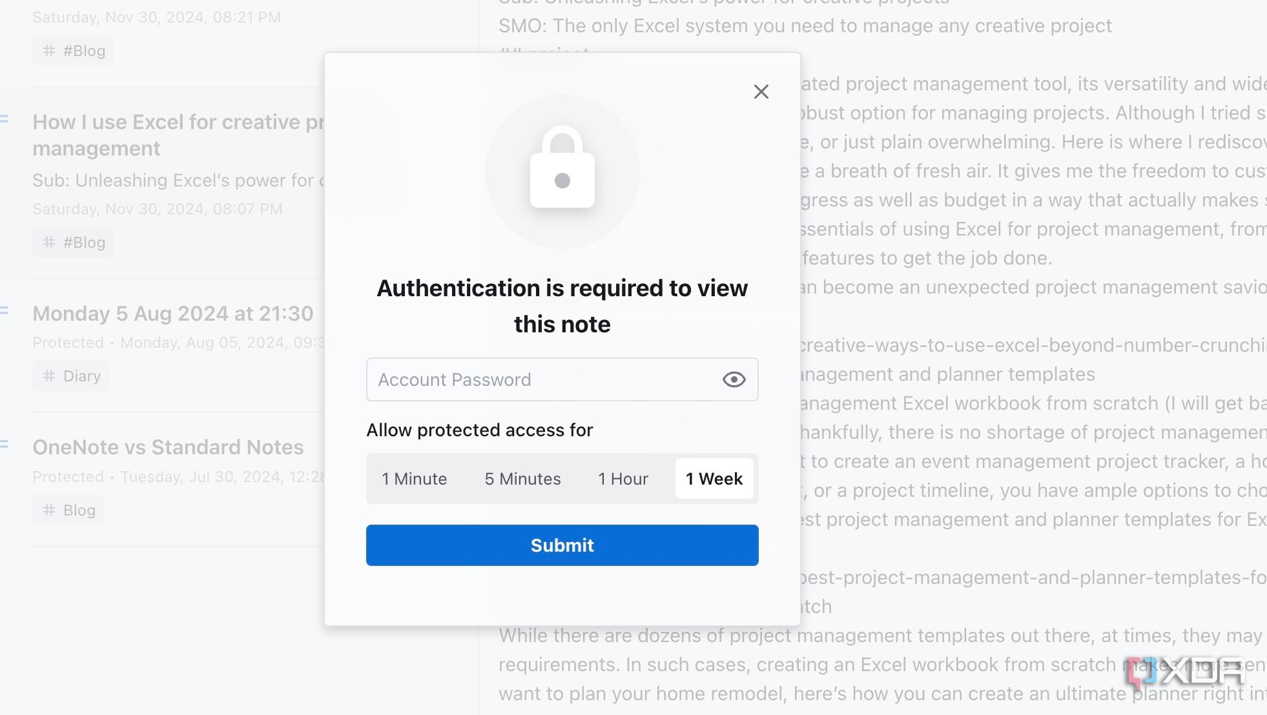The height and width of the screenshot is (715, 1267).
Task: Close the authentication dialog with the X
Action: click(x=761, y=92)
